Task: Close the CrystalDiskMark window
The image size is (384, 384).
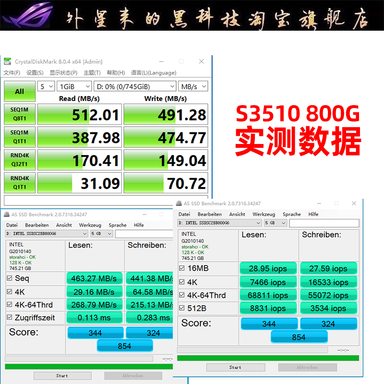Action: pyautogui.click(x=201, y=61)
